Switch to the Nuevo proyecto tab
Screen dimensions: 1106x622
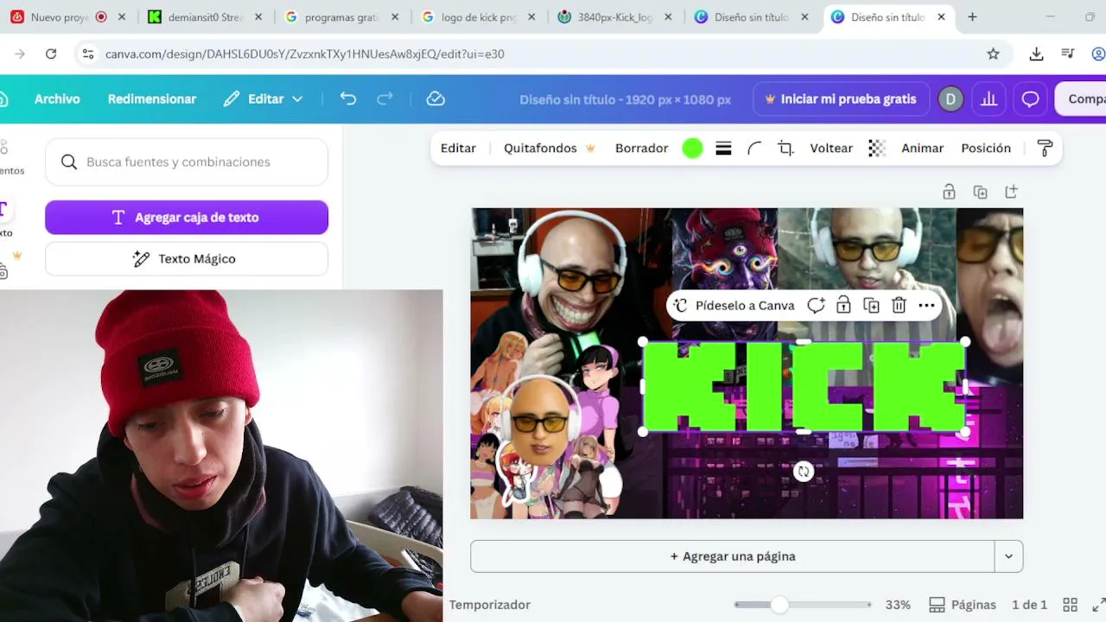click(67, 16)
